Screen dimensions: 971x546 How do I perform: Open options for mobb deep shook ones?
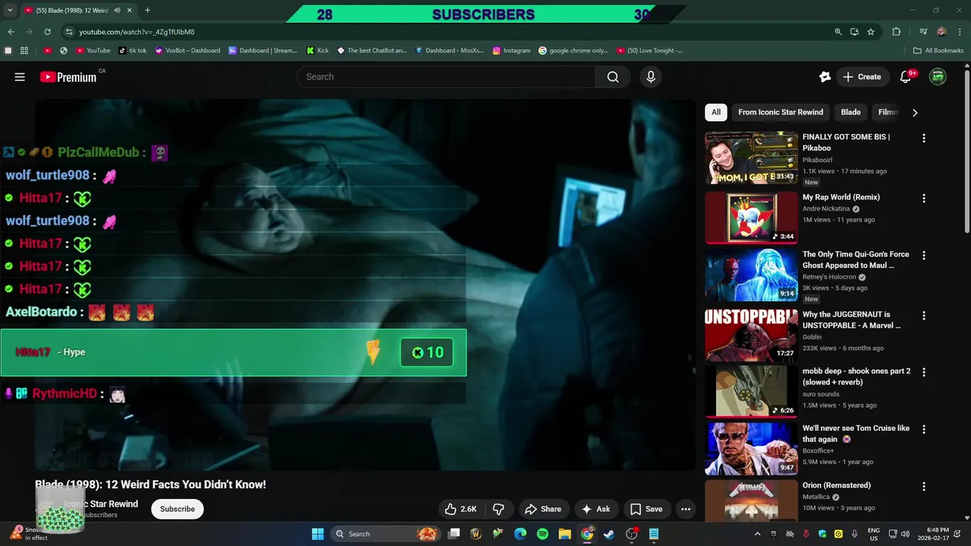pyautogui.click(x=923, y=372)
